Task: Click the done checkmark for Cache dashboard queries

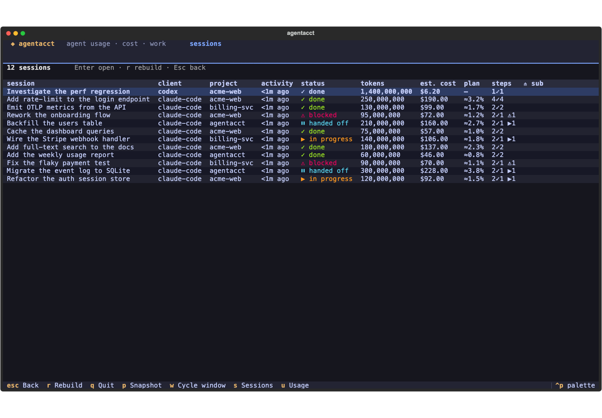Action: 303,131
